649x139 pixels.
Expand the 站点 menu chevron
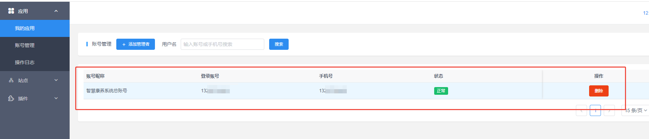pos(56,80)
